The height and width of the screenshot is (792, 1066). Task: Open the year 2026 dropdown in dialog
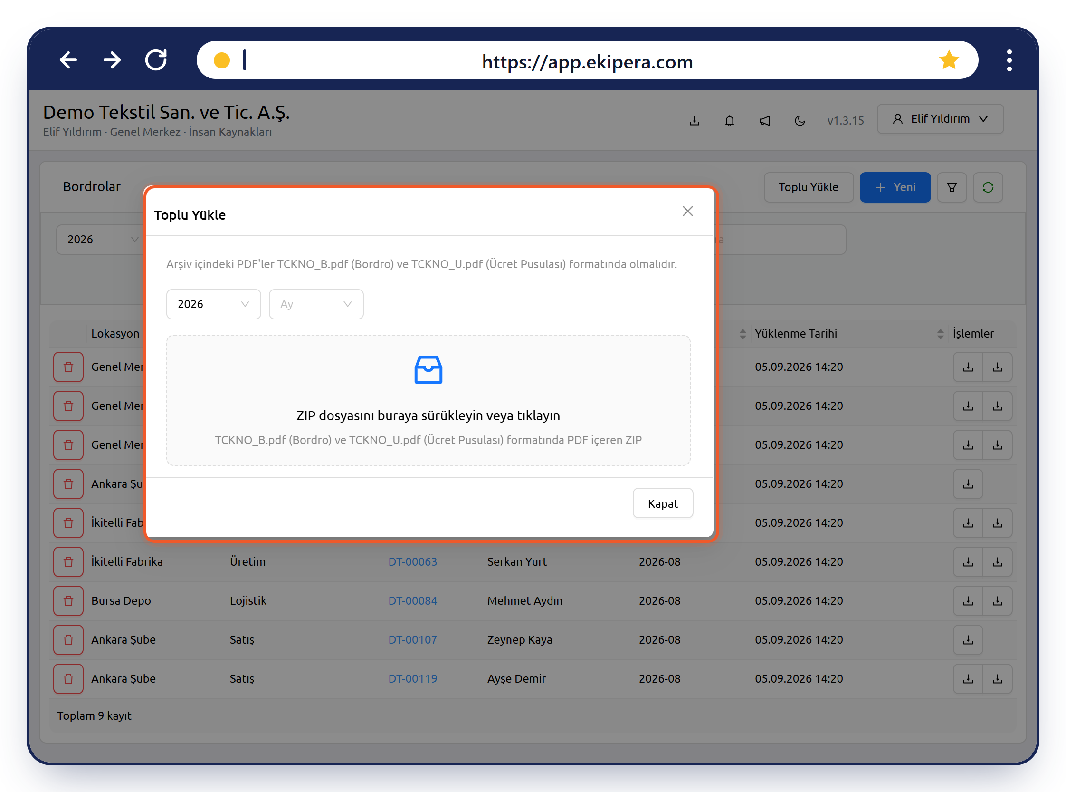214,304
